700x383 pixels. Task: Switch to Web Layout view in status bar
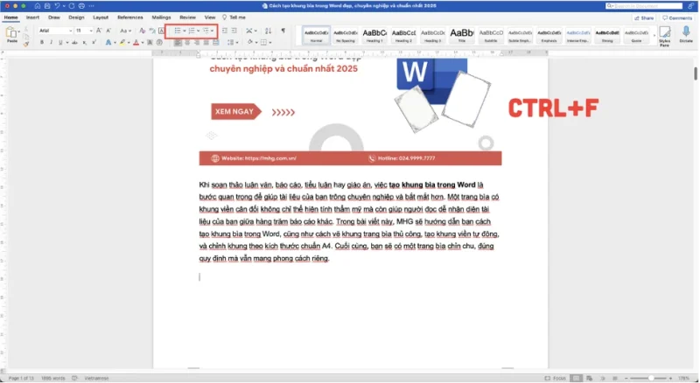click(x=589, y=378)
